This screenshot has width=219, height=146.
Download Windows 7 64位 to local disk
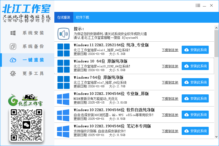(170, 82)
